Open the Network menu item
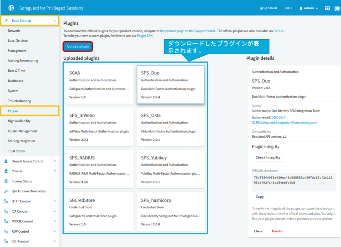This screenshot has height=247, width=341. [x=14, y=31]
